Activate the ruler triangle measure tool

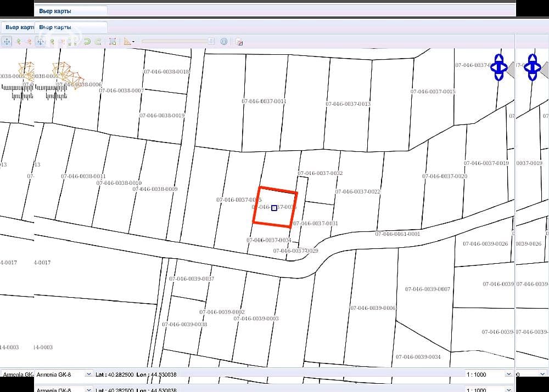(127, 42)
